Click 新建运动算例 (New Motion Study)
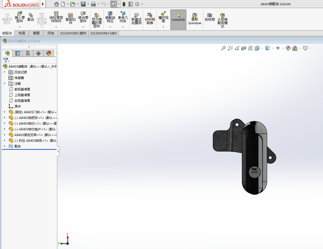 [x=136, y=19]
